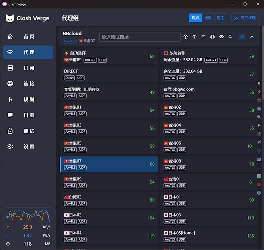This screenshot has width=264, height=250.
Task: Click the 1.47 KB/s download speed
Action: (28, 235)
